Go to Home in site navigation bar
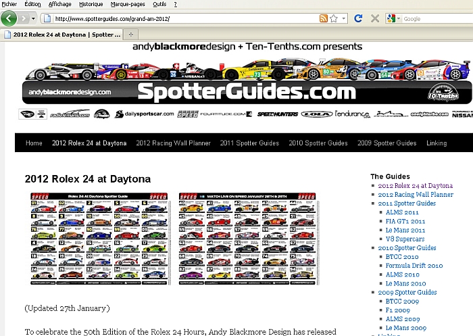The width and height of the screenshot is (473, 336). [x=34, y=143]
